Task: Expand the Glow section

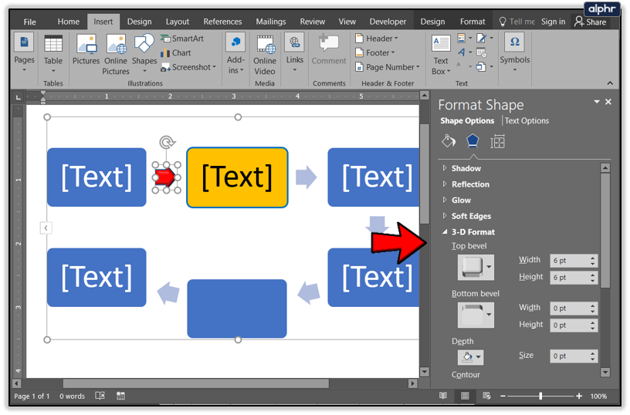Action: click(x=461, y=201)
